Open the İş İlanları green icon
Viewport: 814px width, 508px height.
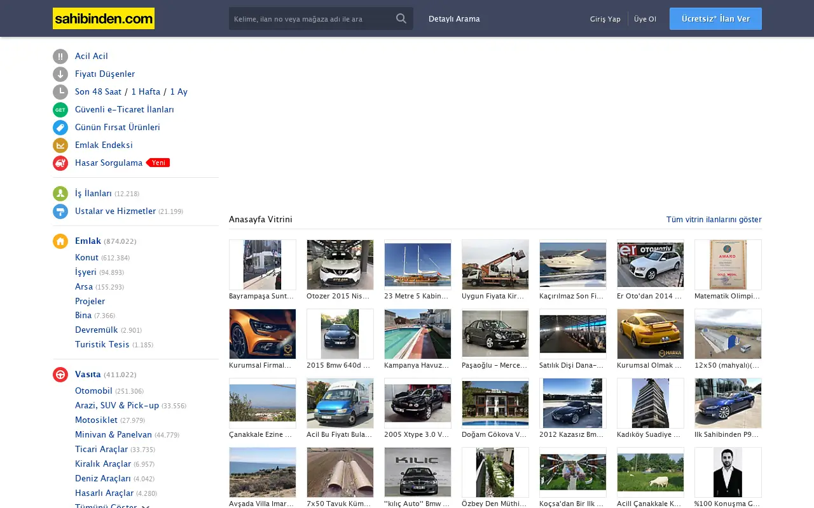tap(60, 194)
